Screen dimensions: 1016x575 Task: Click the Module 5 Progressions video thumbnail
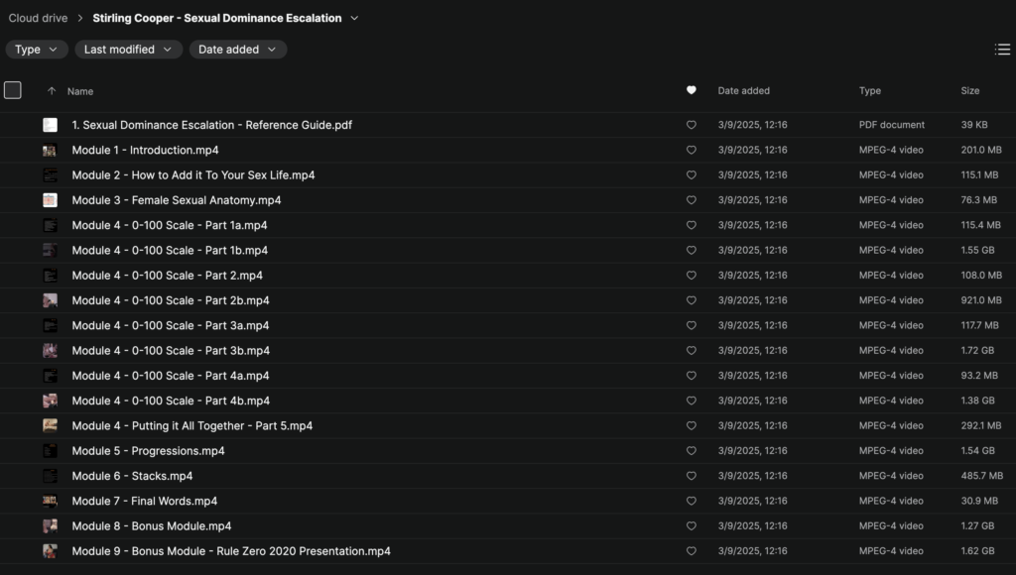pyautogui.click(x=50, y=450)
